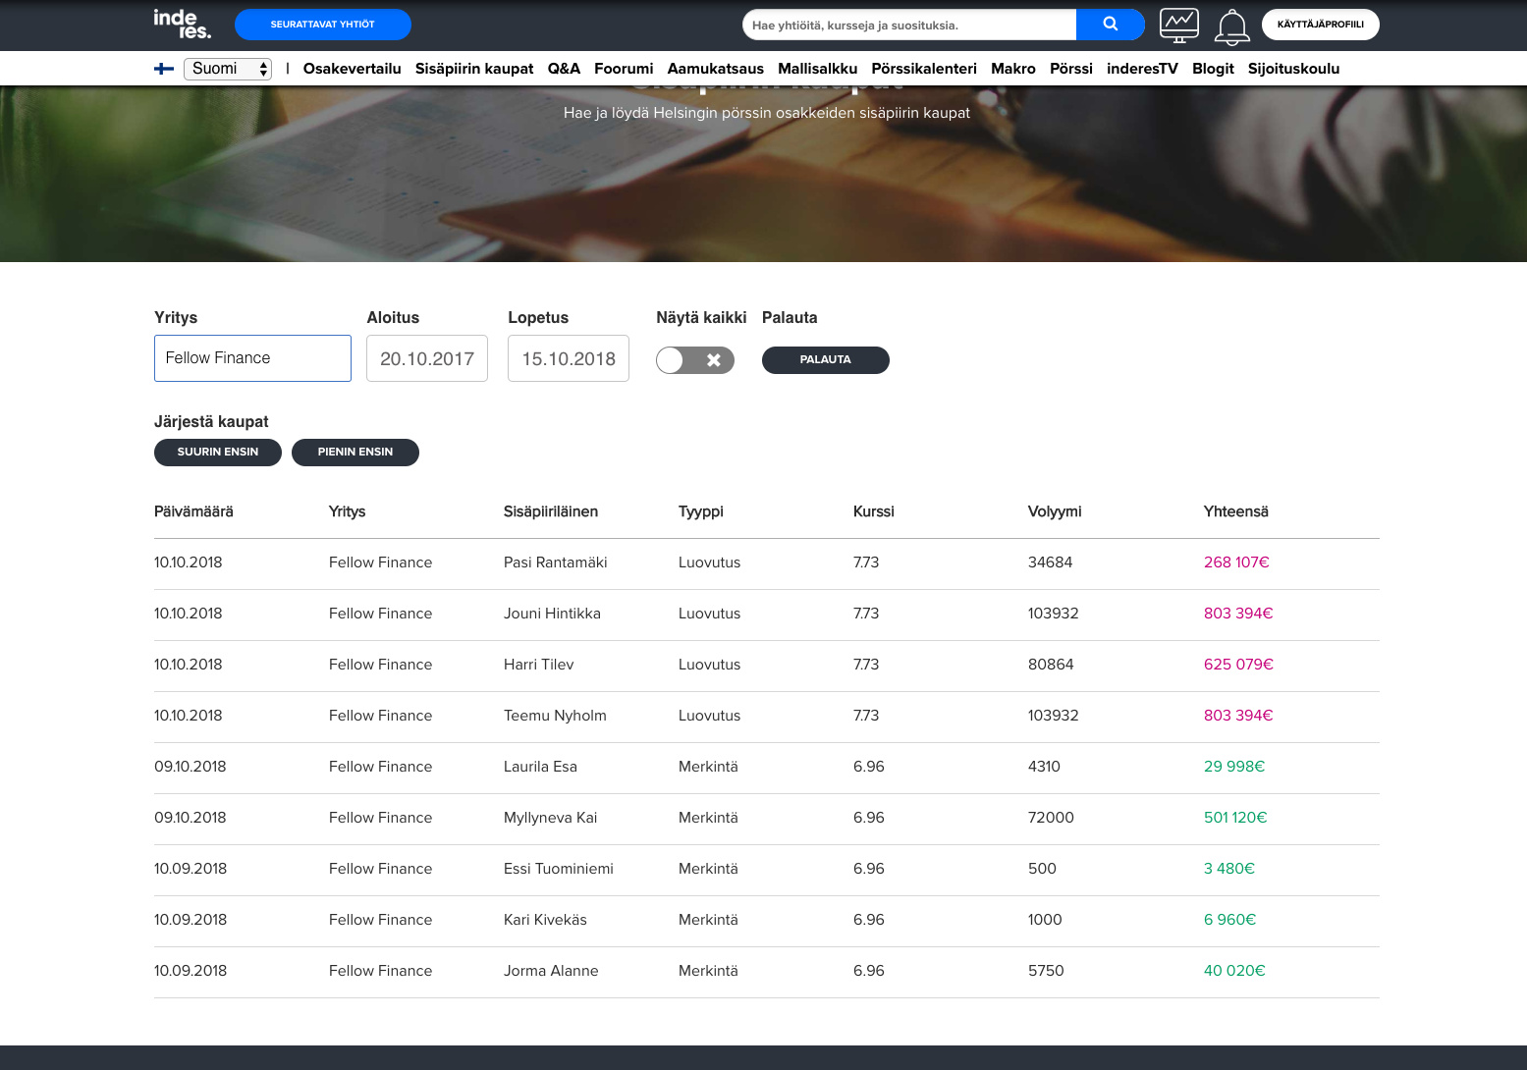The image size is (1527, 1070).
Task: Open the stock chart monitor icon
Action: click(1178, 26)
